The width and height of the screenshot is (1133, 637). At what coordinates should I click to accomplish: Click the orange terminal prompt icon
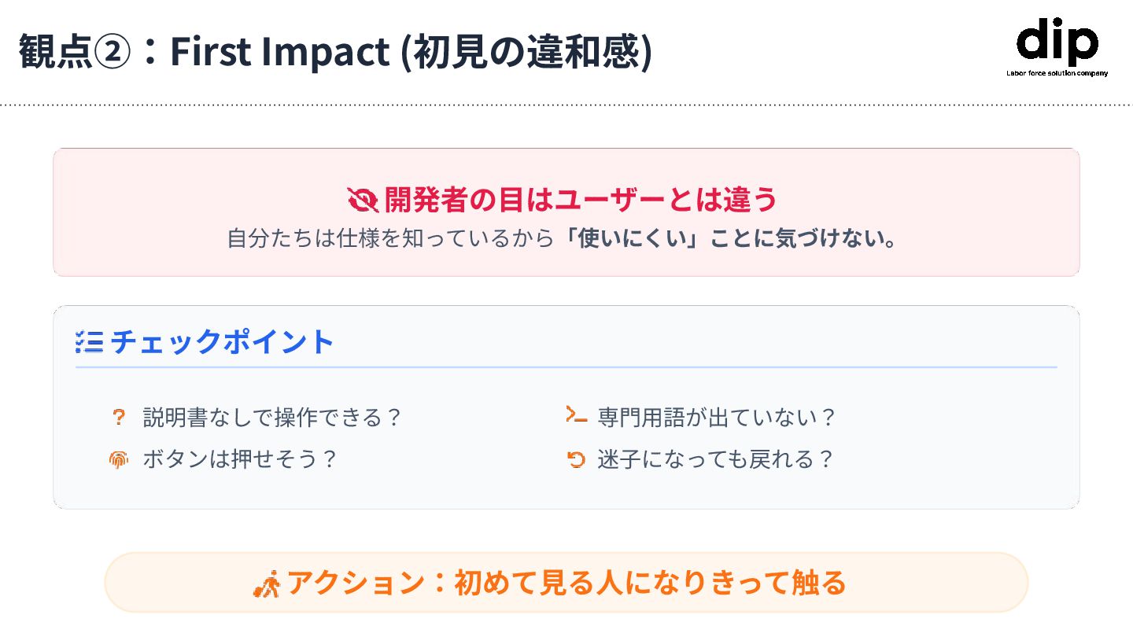pos(577,415)
